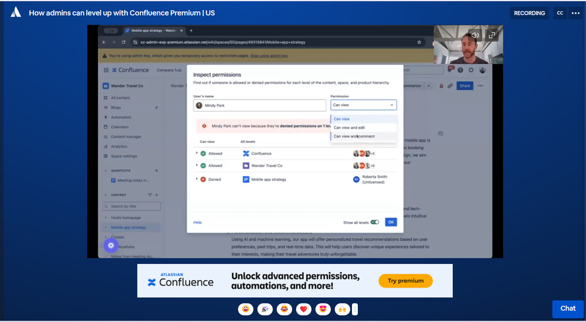The image size is (586, 322).
Task: Expand the Hosts homepage tree item
Action: [106, 218]
